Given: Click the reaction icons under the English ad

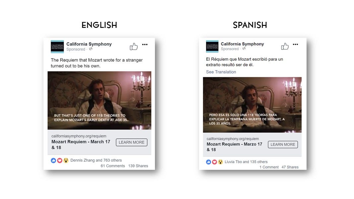Looking at the screenshot, I should coord(60,161).
